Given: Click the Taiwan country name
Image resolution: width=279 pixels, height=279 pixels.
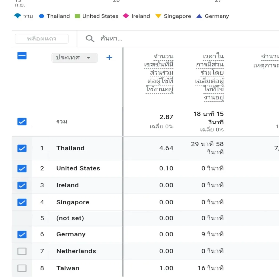Looking at the screenshot, I should [x=68, y=268].
